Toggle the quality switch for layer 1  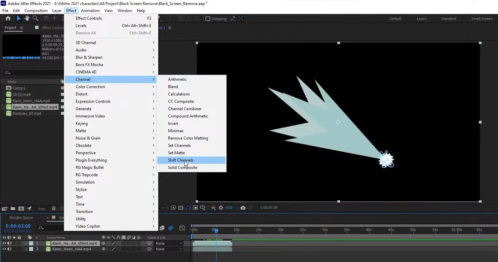pos(113,243)
